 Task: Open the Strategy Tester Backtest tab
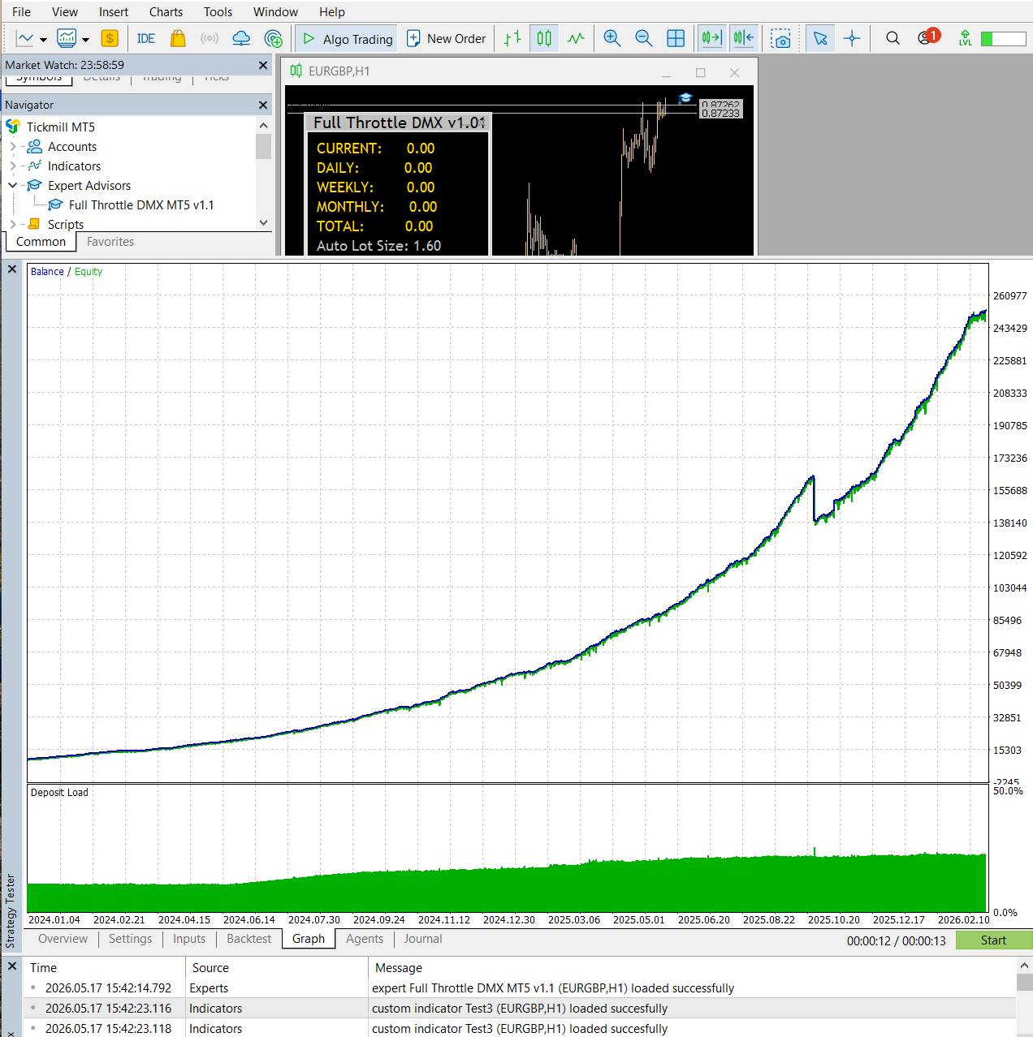[249, 939]
